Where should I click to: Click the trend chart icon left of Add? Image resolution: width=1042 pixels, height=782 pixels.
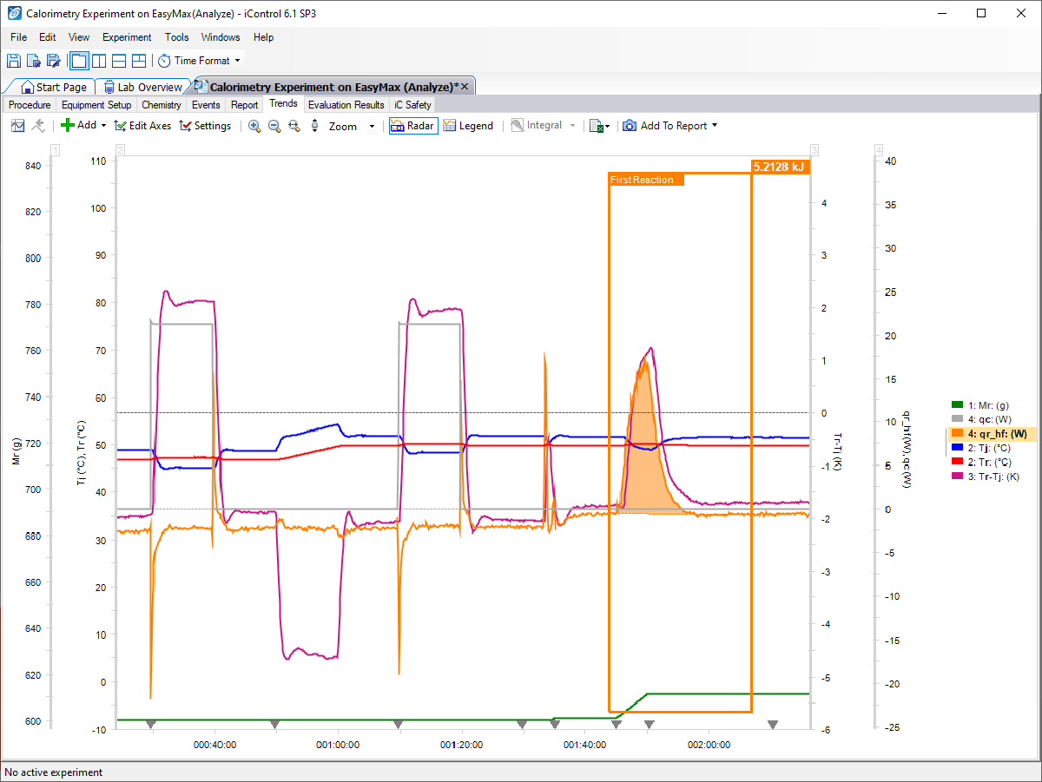[17, 126]
